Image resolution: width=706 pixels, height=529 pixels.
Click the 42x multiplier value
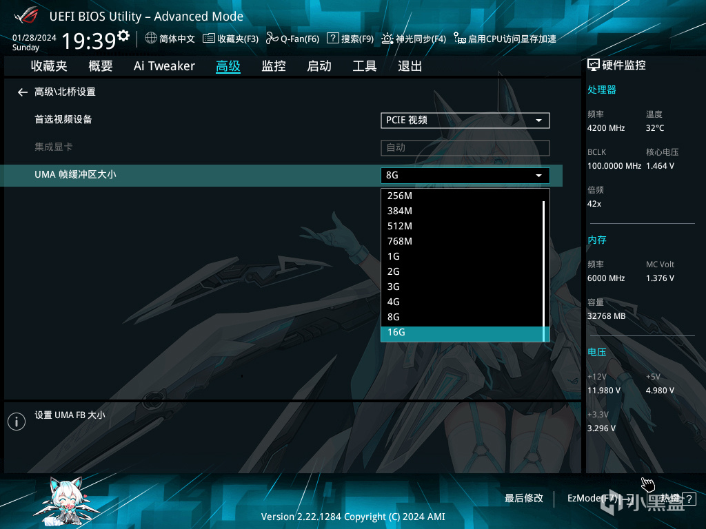coord(594,204)
